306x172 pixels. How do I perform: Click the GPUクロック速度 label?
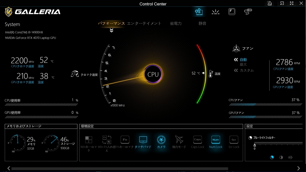pos(23,82)
